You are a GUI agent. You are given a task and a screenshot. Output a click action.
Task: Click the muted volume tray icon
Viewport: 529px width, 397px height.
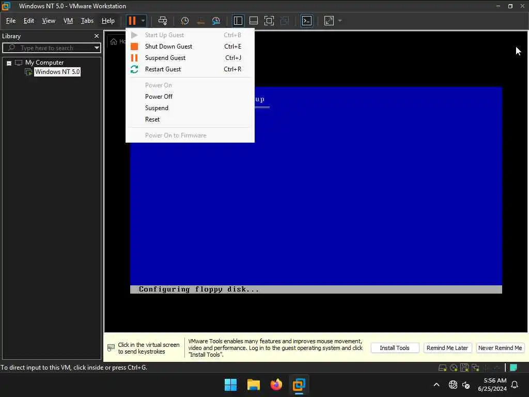pos(466,385)
